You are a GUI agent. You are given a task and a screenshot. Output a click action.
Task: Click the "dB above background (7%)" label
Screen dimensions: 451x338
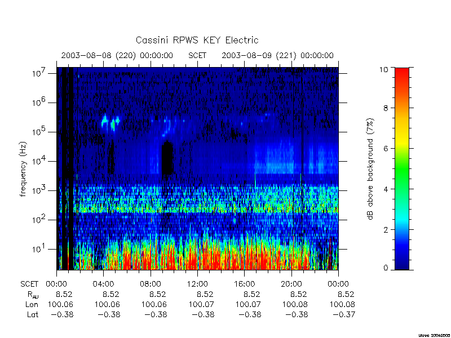pos(371,170)
